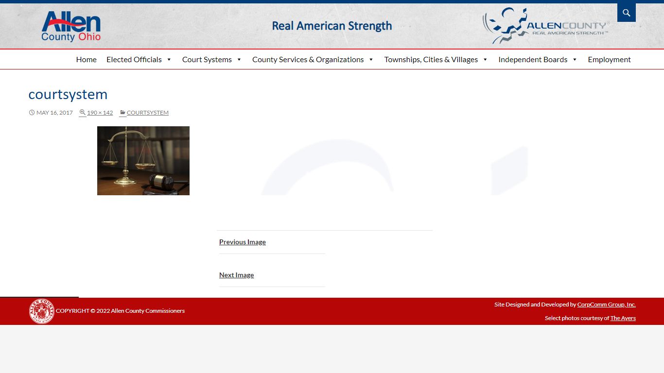This screenshot has width=664, height=373.
Task: Click the Allen County Real American Strength emblem
Action: [546, 25]
